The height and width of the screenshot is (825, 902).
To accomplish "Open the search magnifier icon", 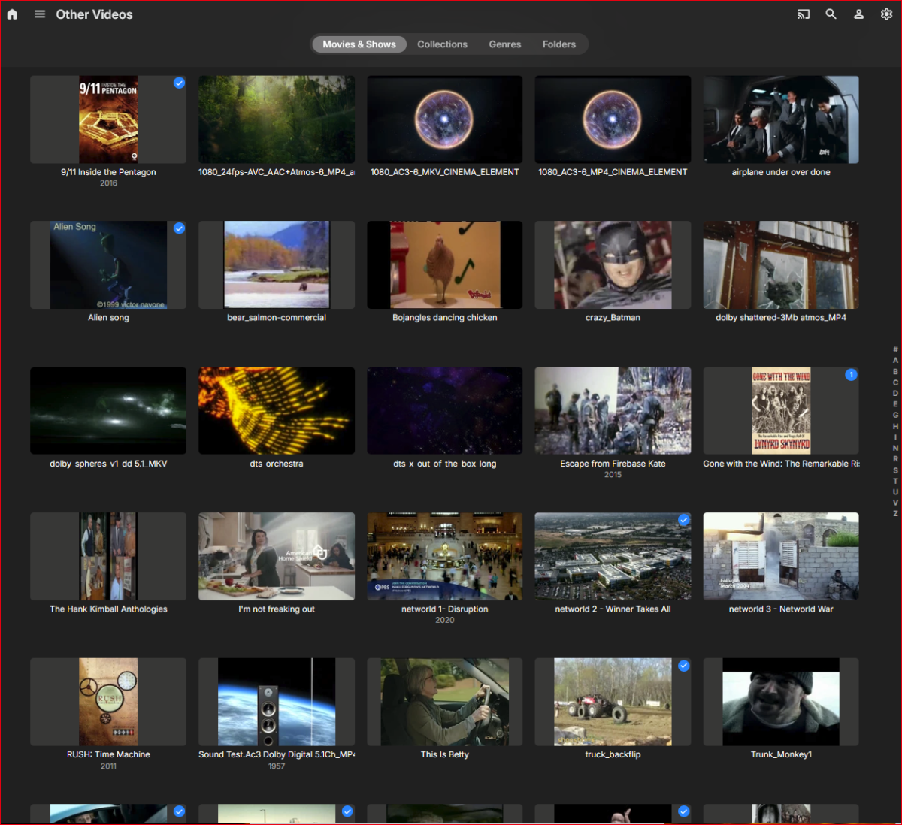I will pyautogui.click(x=831, y=14).
